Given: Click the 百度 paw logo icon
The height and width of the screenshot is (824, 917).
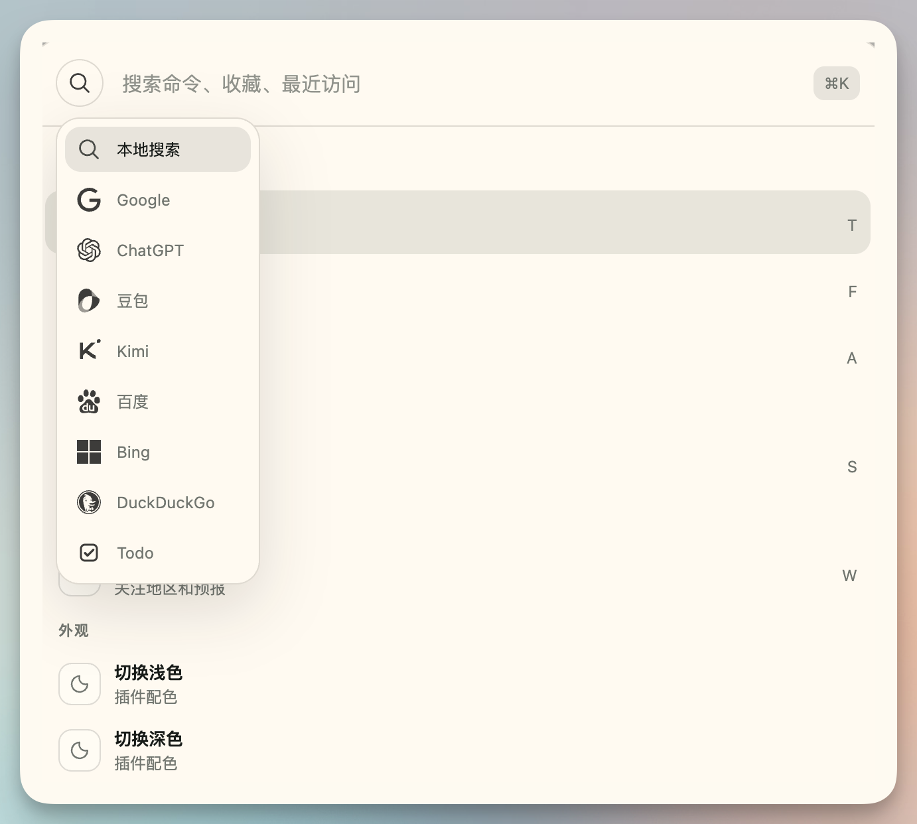Looking at the screenshot, I should coord(89,401).
